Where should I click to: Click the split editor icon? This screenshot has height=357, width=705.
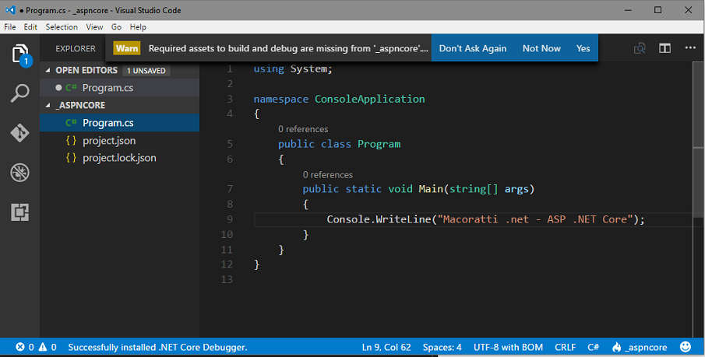[x=665, y=48]
